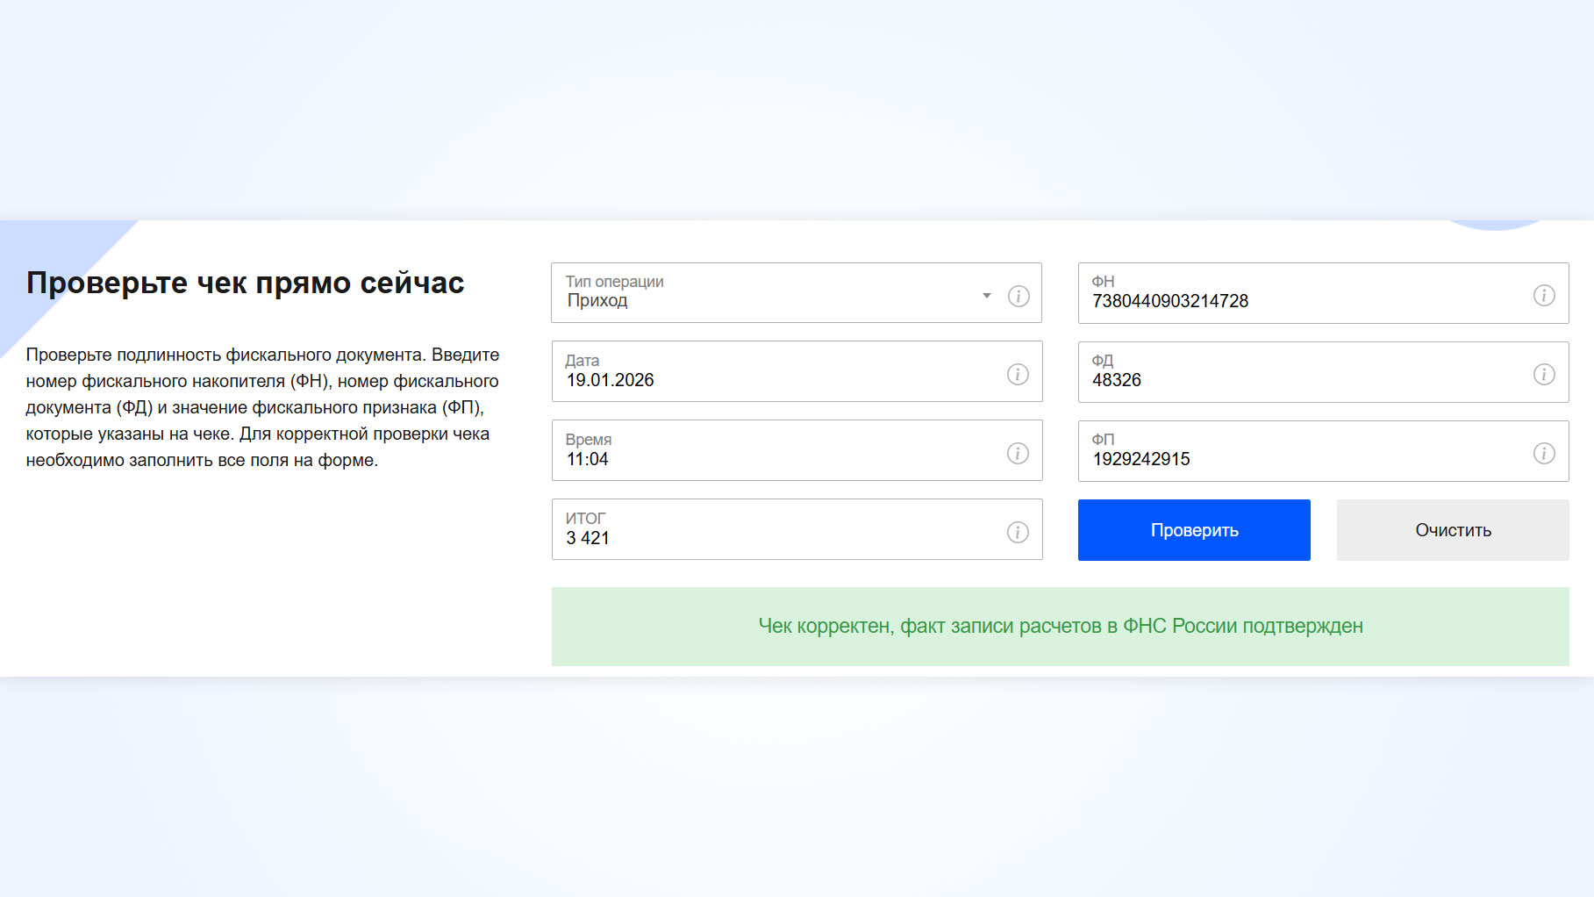Screen dimensions: 1594x897
Task: Focus the Время field showing 11:04
Action: point(772,459)
